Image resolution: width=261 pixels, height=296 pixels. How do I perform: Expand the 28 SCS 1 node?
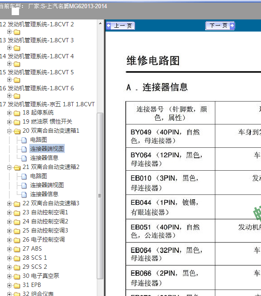tap(9, 258)
